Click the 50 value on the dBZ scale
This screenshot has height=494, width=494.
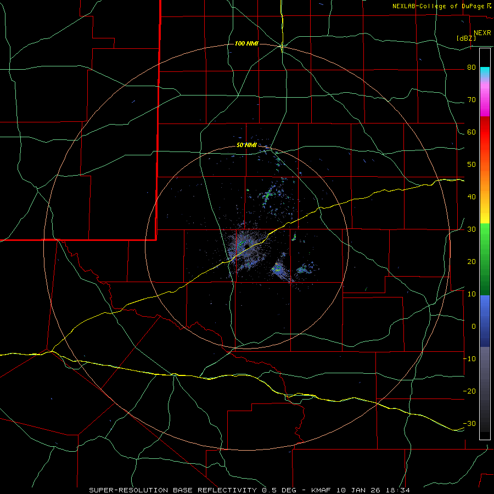tap(471, 165)
